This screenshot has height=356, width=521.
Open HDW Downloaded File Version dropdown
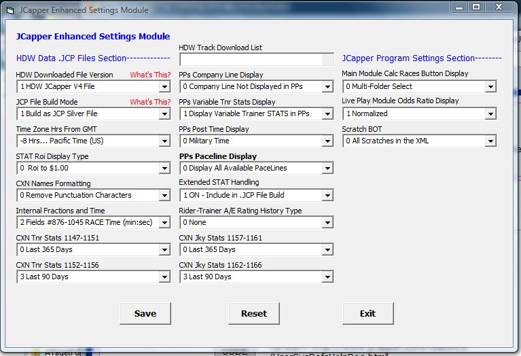[x=164, y=87]
